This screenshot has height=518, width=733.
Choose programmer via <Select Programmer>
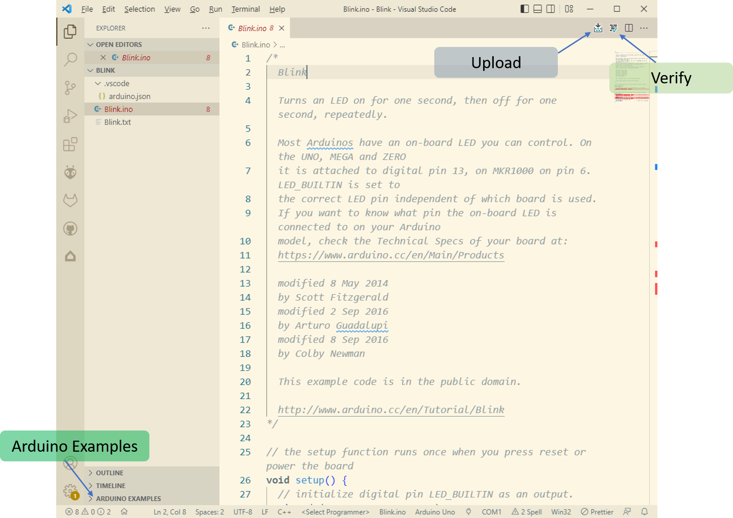[x=335, y=512]
